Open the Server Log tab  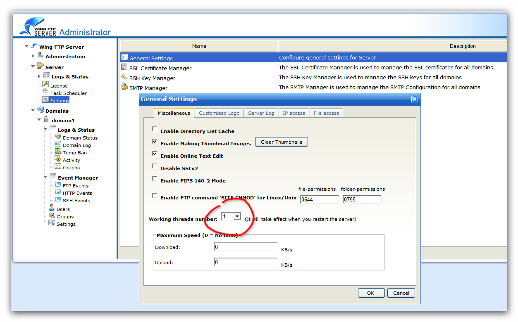tap(261, 113)
